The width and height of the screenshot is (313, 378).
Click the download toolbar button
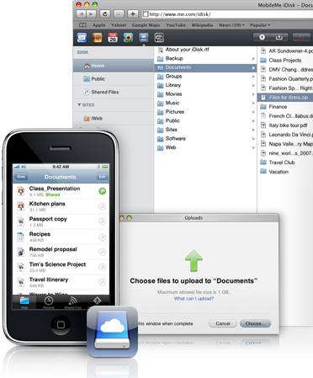click(279, 37)
